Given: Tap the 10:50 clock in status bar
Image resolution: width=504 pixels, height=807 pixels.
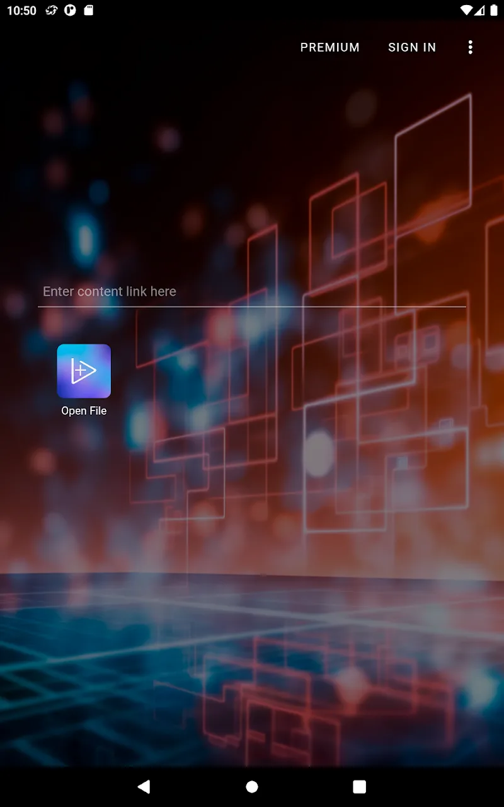Looking at the screenshot, I should [x=22, y=11].
